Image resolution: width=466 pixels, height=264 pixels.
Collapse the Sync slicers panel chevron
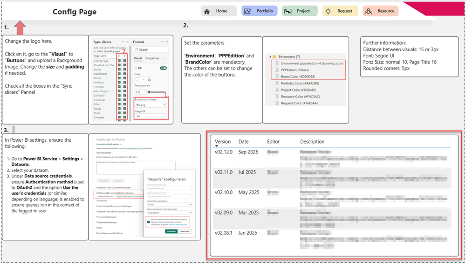coord(128,42)
